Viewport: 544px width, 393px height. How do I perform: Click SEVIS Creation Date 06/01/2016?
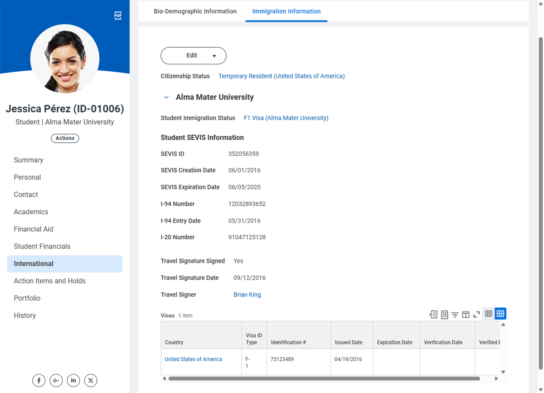click(x=244, y=170)
